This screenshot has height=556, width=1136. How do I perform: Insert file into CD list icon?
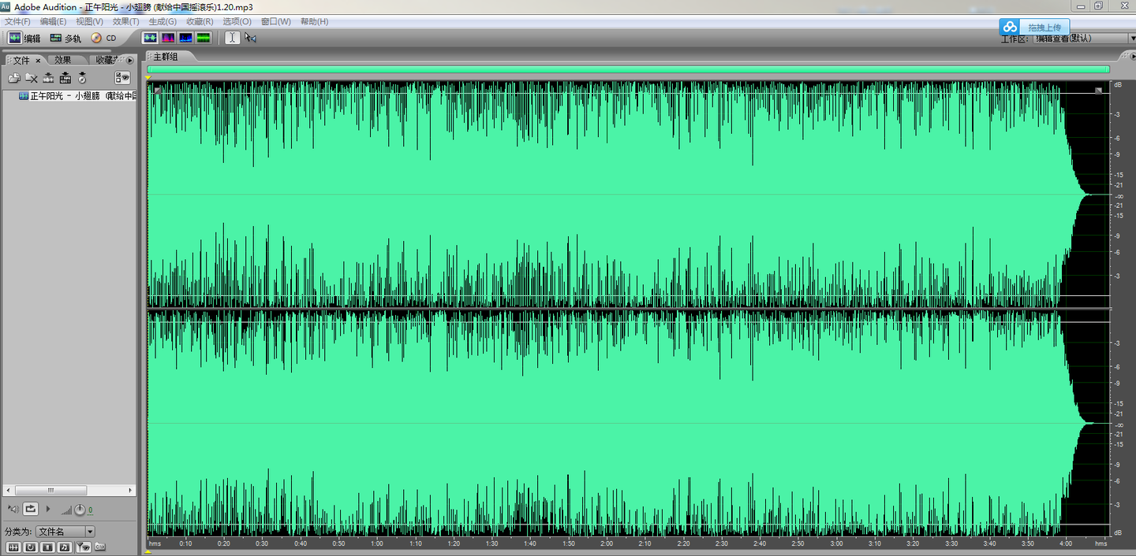[82, 78]
